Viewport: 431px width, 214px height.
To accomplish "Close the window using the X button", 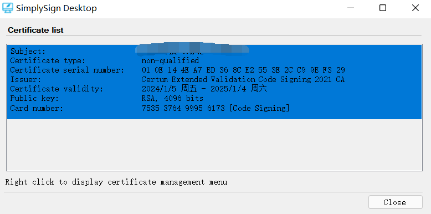I will click(x=415, y=8).
